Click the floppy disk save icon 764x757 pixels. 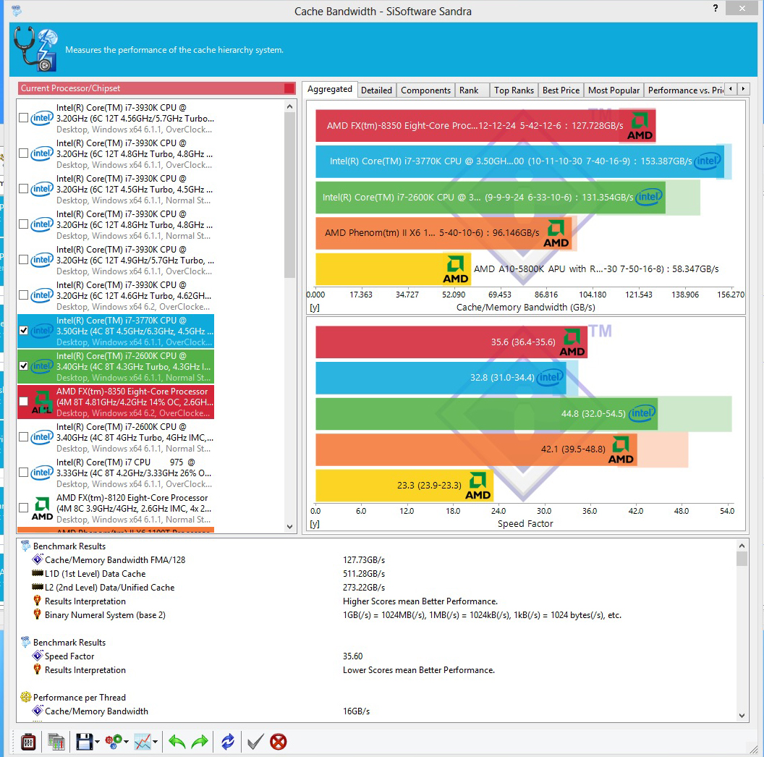point(85,742)
